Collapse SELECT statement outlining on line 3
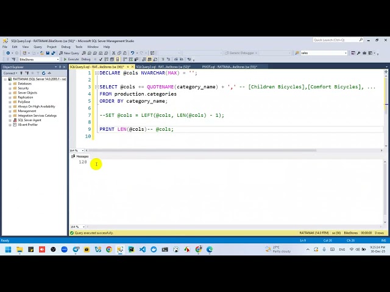The image size is (390, 292). click(x=97, y=87)
